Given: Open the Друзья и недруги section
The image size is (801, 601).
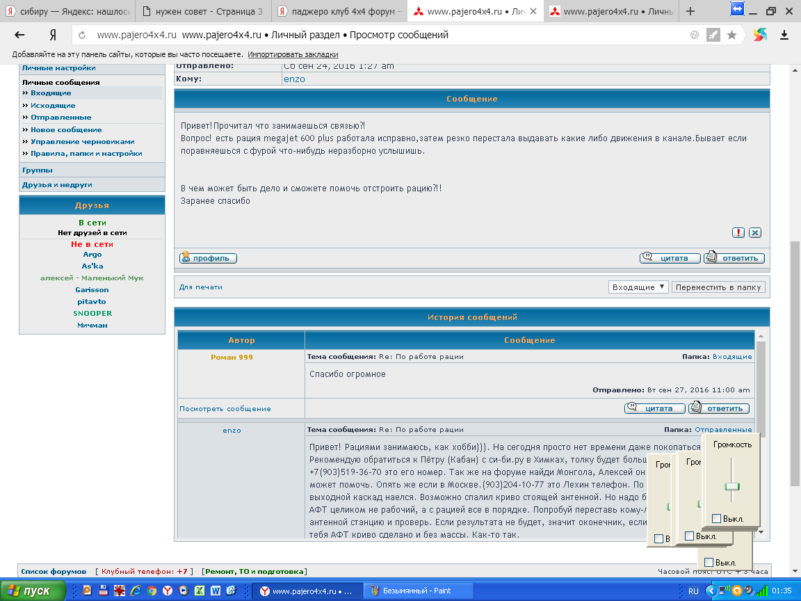Looking at the screenshot, I should (x=57, y=185).
